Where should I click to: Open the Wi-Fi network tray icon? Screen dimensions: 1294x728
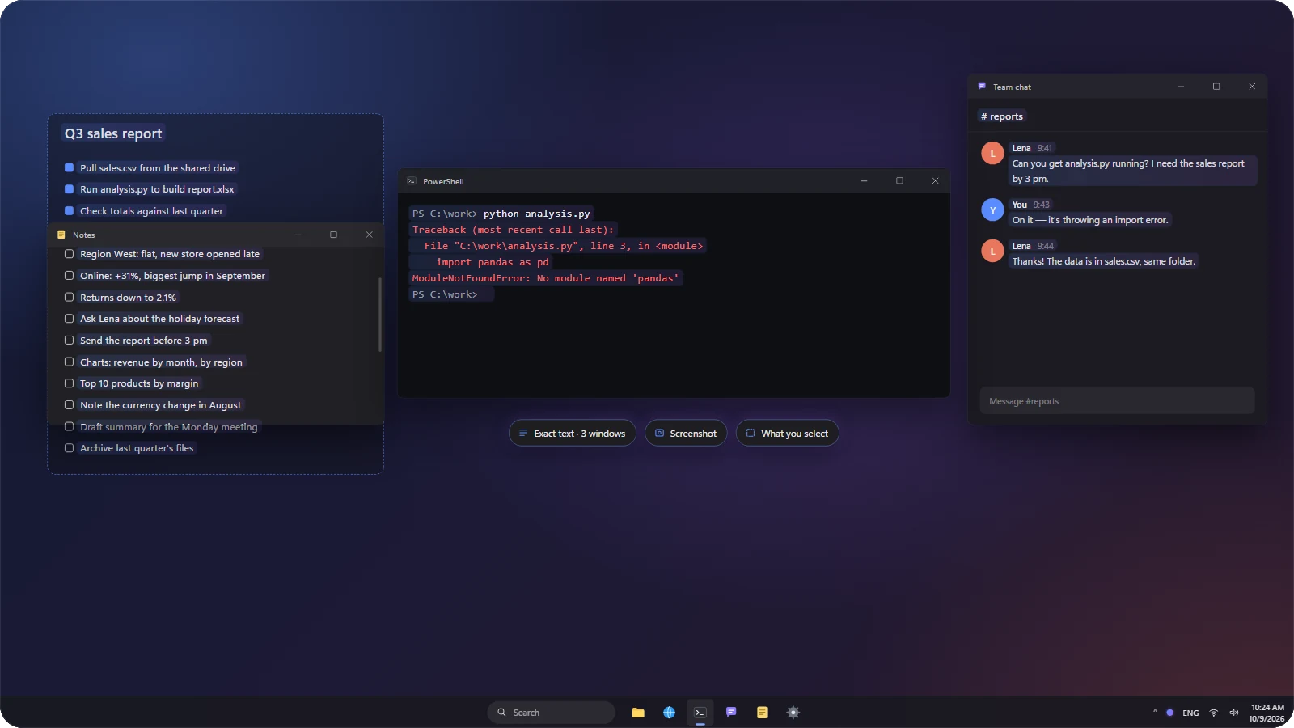pos(1213,713)
